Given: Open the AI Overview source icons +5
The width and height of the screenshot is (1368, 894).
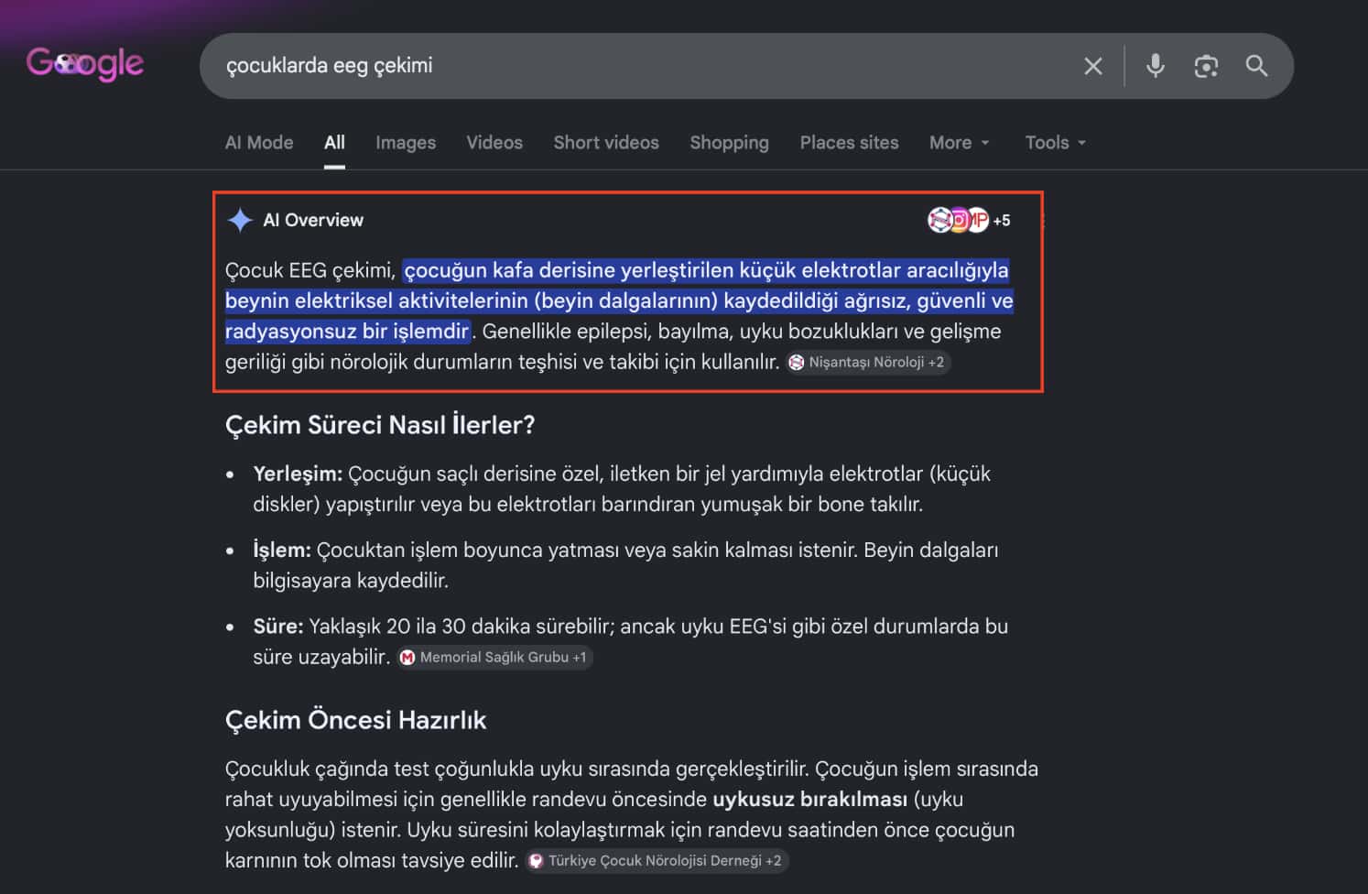Looking at the screenshot, I should click(x=969, y=220).
